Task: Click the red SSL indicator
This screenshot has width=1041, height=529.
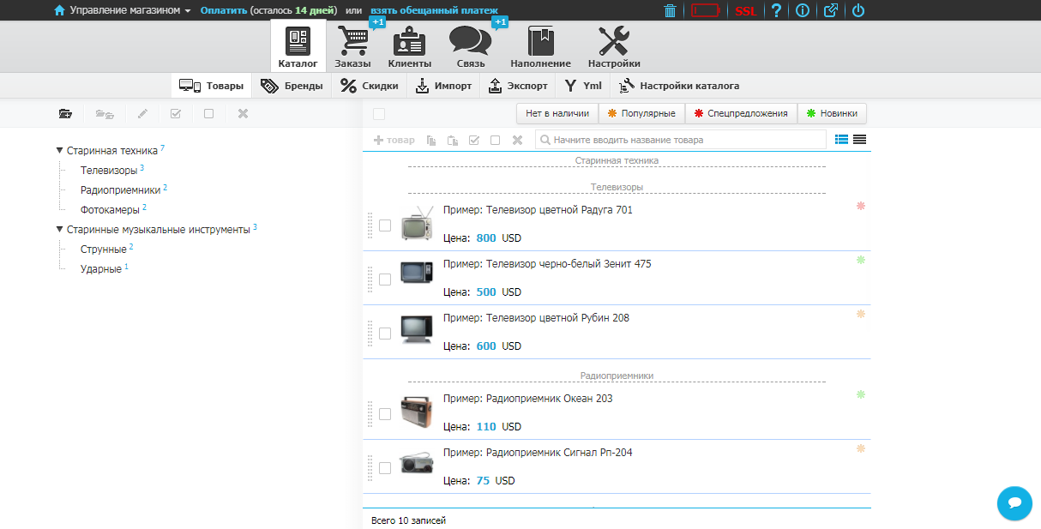Action: 745,11
